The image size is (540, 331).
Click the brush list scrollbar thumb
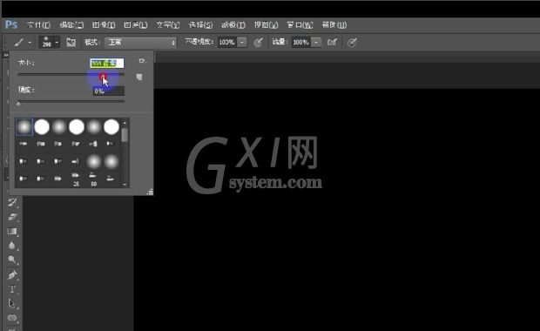pyautogui.click(x=125, y=135)
